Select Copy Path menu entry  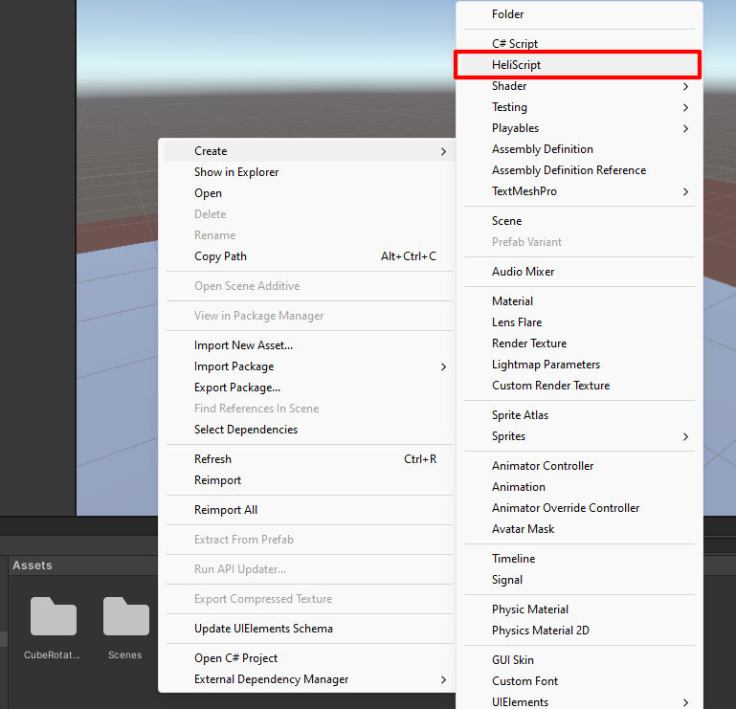(x=220, y=256)
